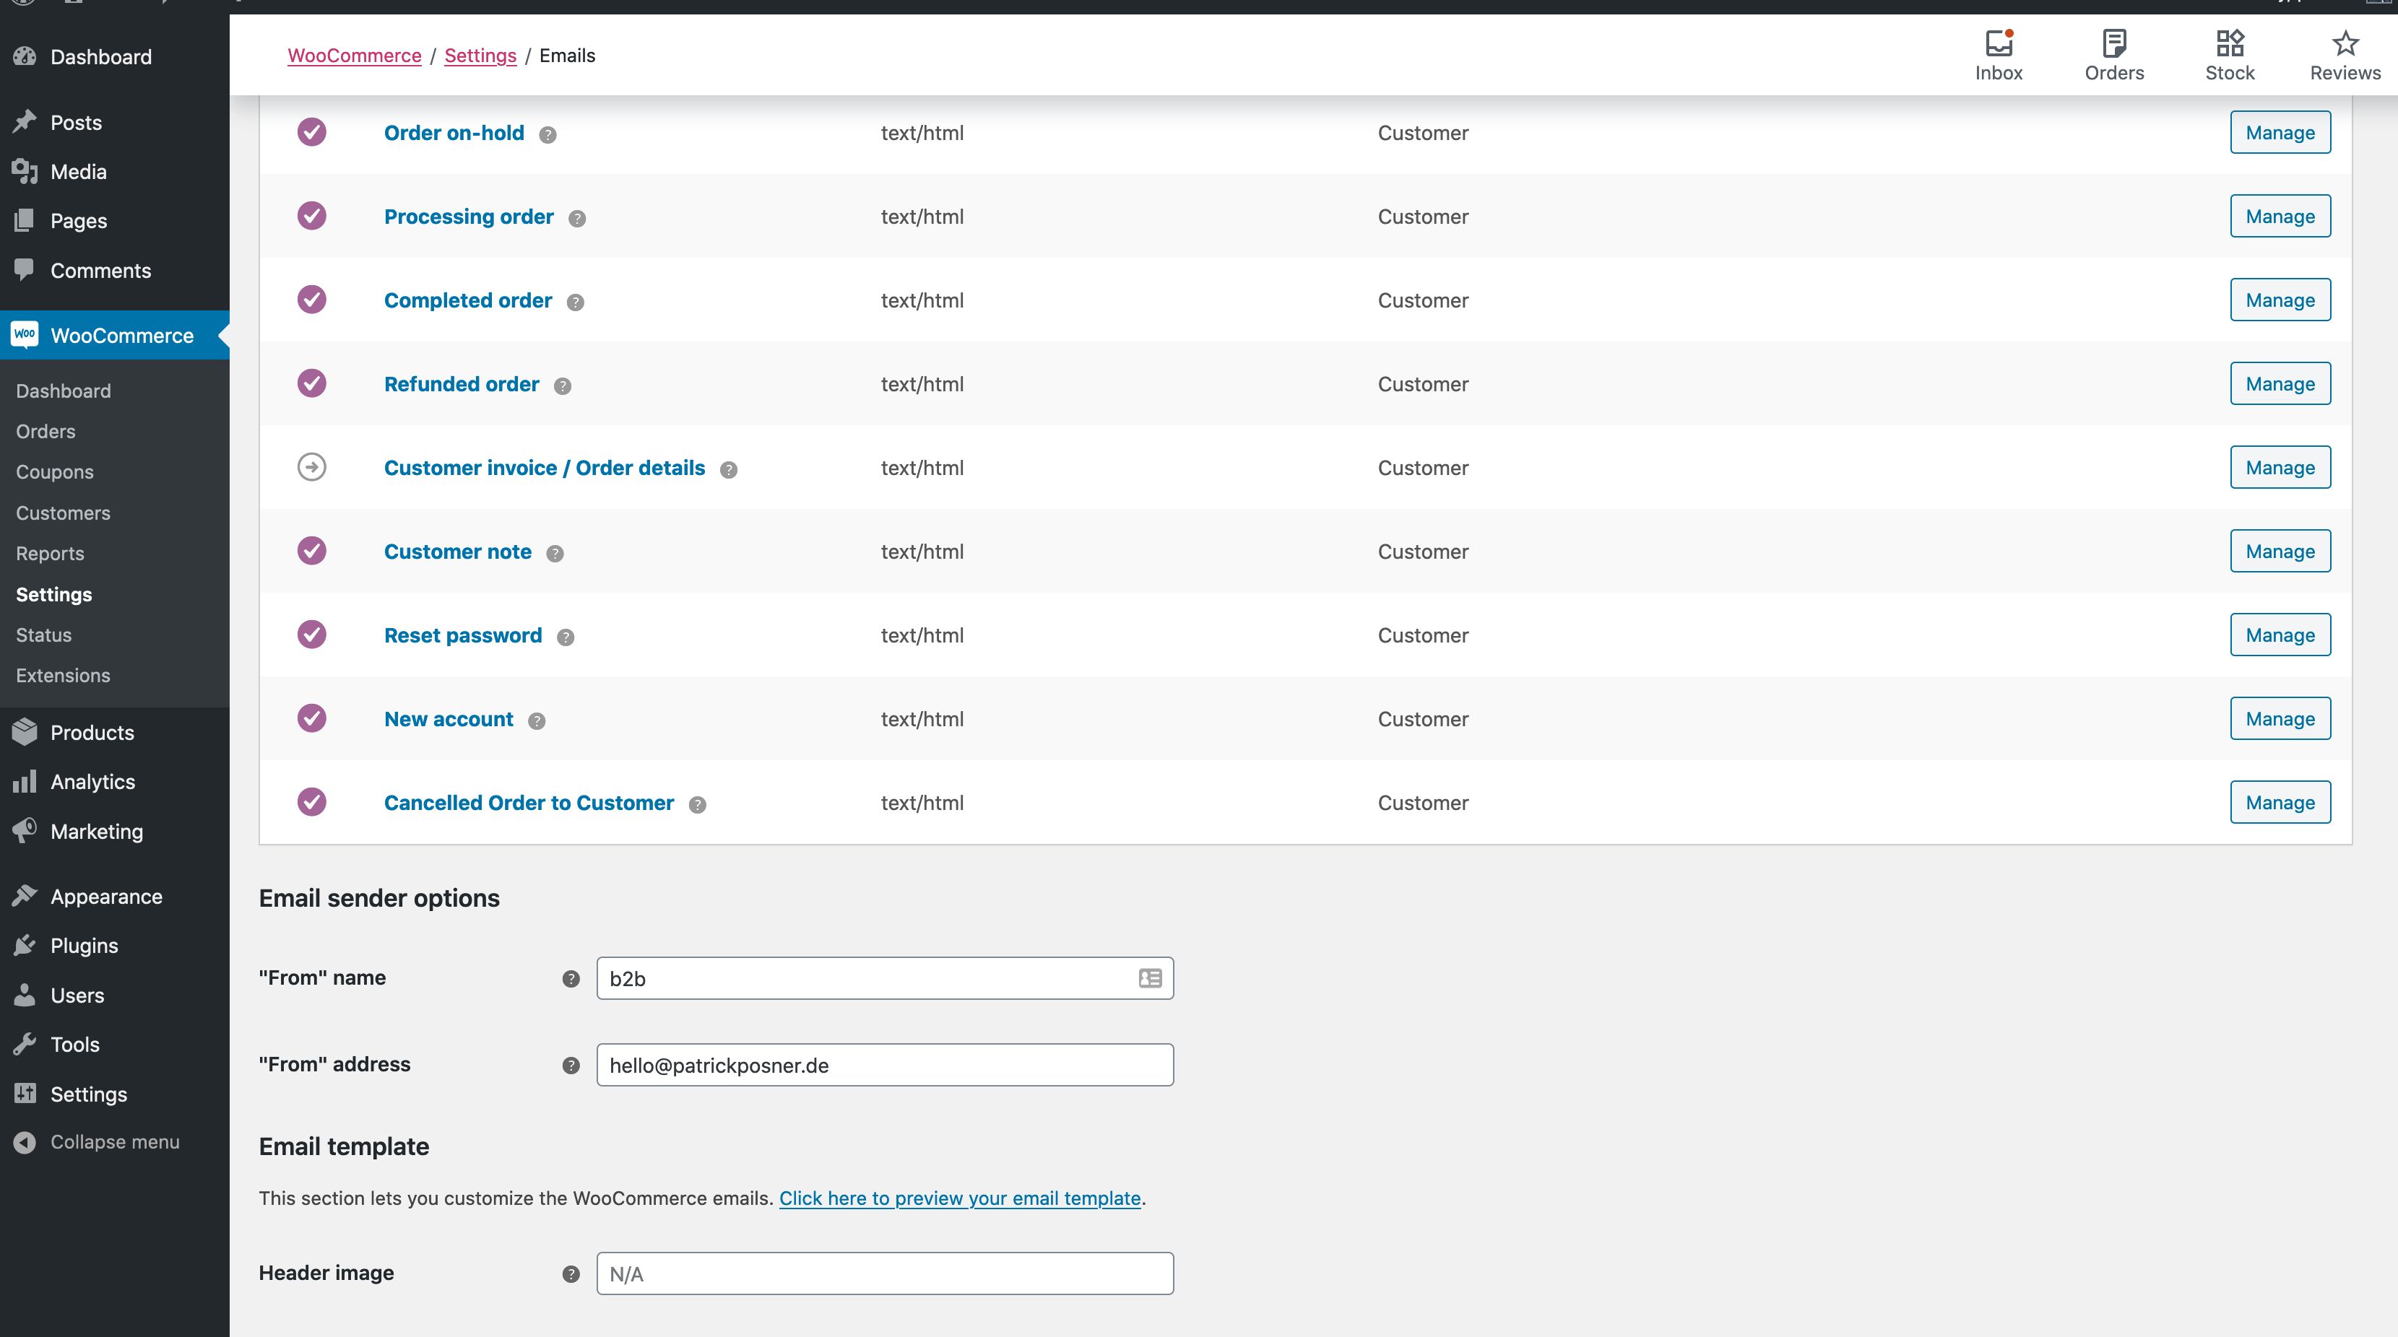
Task: Click the enabled checkmark for Processing order
Action: (312, 215)
